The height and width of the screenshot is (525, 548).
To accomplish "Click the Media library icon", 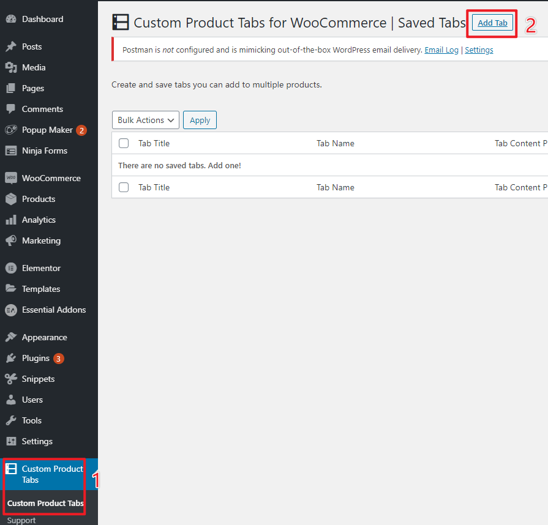I will [x=11, y=67].
